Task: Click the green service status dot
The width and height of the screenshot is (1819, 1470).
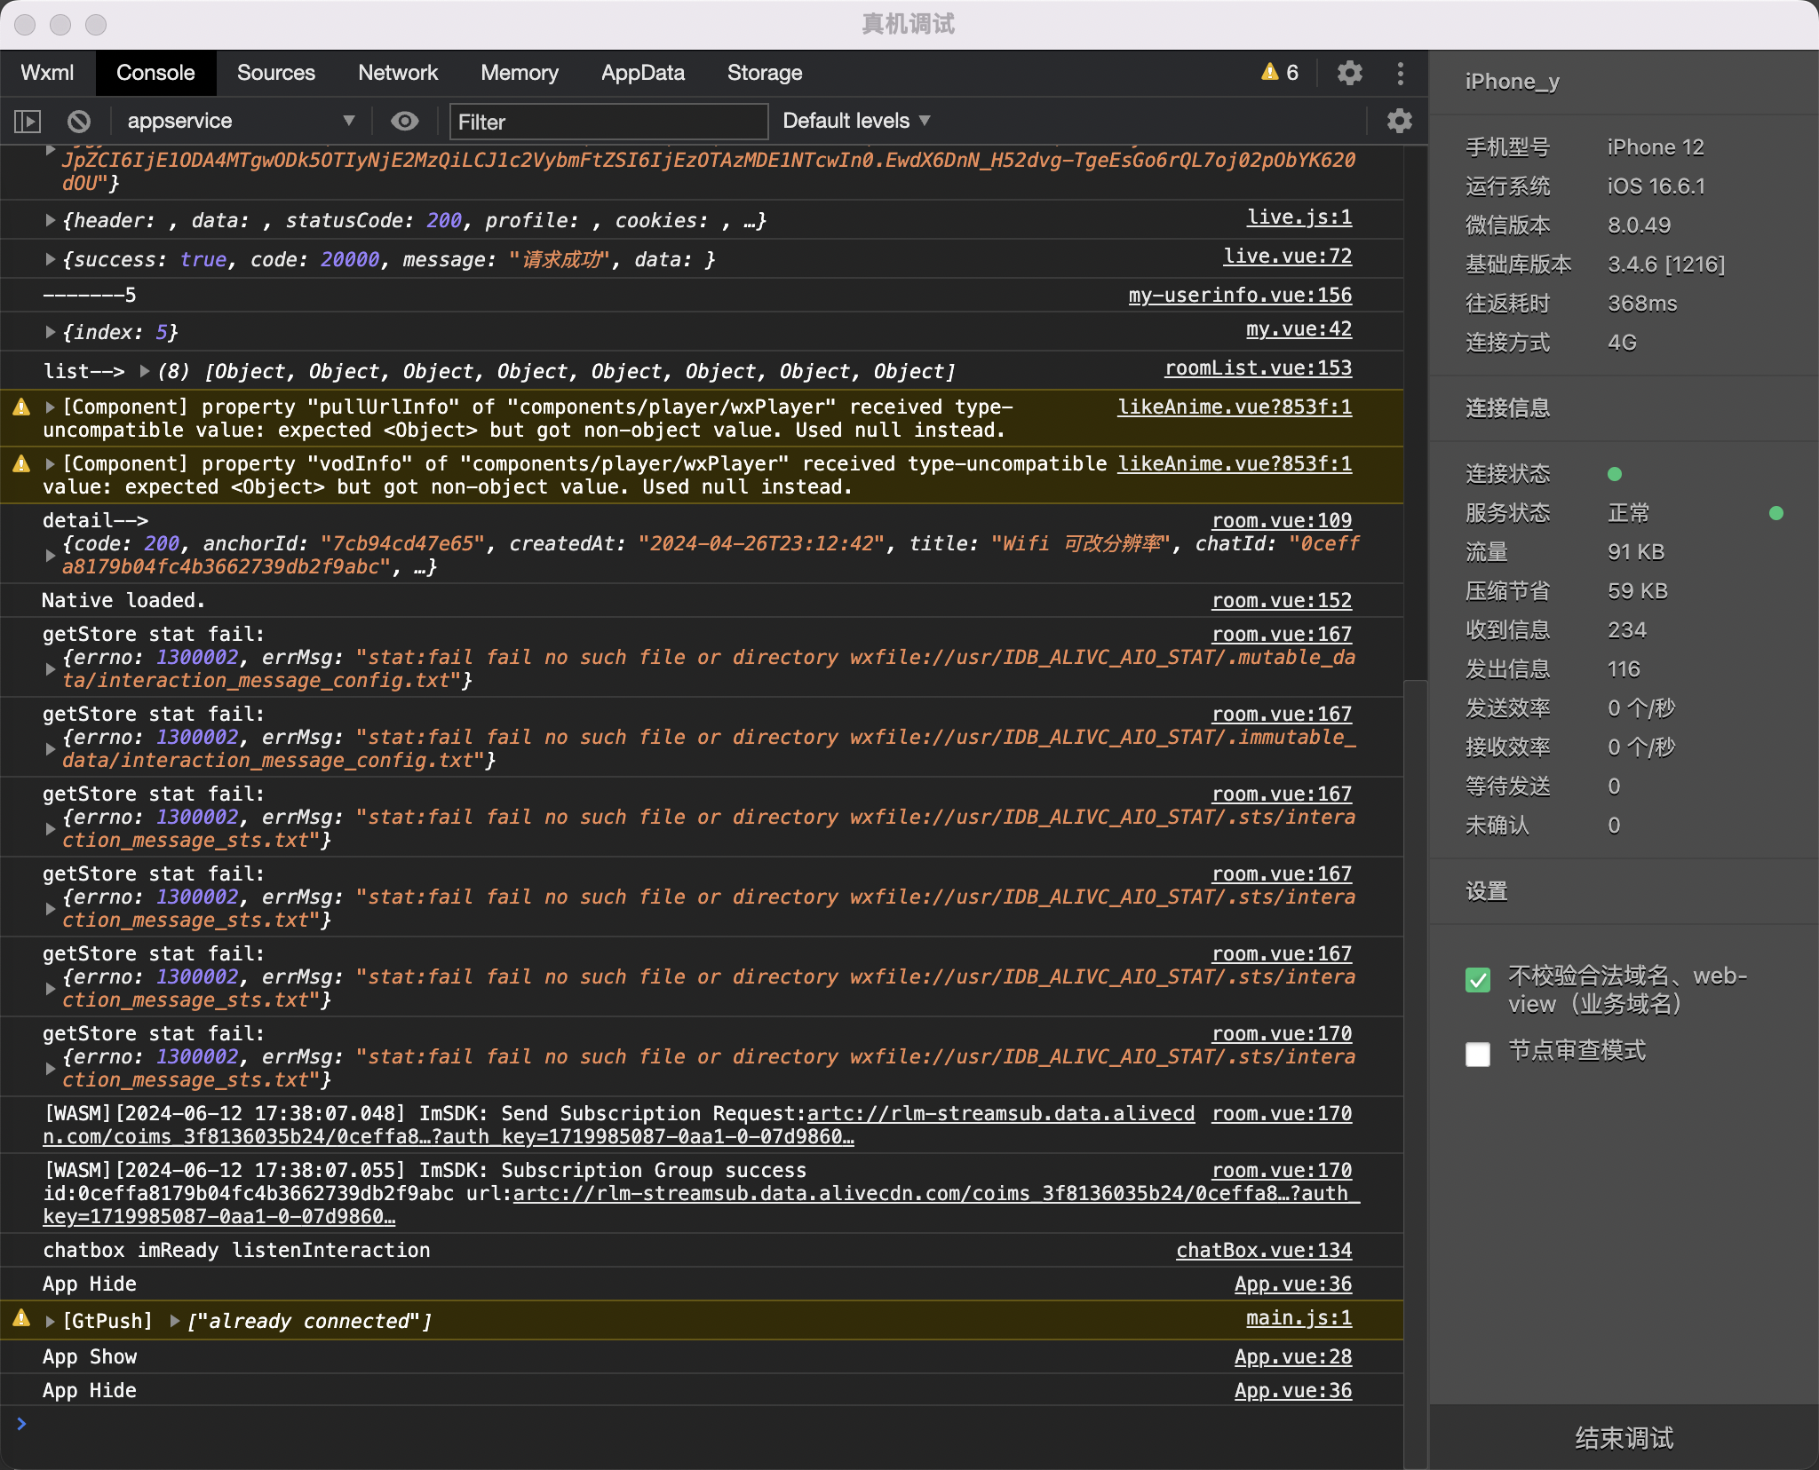Action: click(1776, 513)
